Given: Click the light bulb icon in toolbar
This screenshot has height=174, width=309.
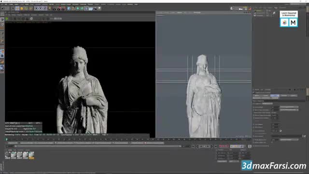Looking at the screenshot, I should click(x=99, y=8).
